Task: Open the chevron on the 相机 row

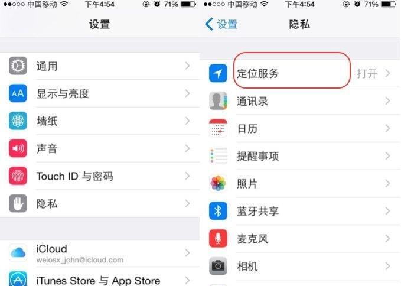Action: click(387, 266)
